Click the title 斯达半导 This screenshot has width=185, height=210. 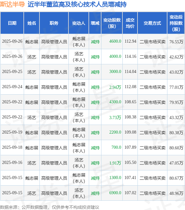12,4
